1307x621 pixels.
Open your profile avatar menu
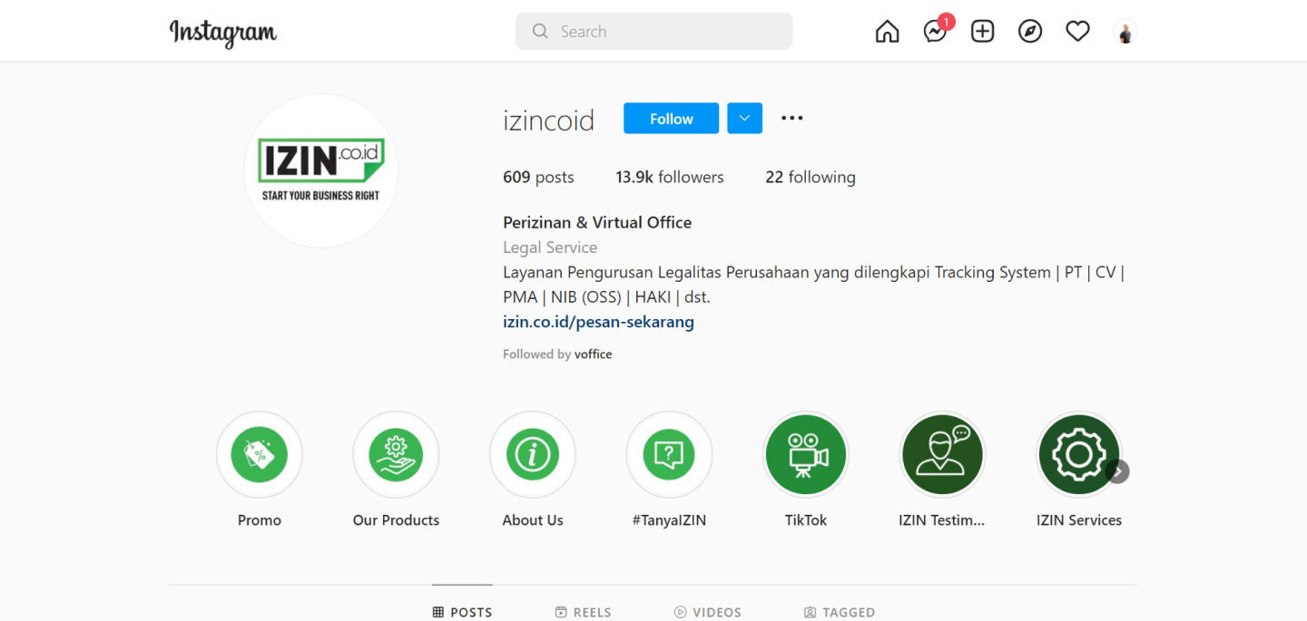(x=1125, y=33)
